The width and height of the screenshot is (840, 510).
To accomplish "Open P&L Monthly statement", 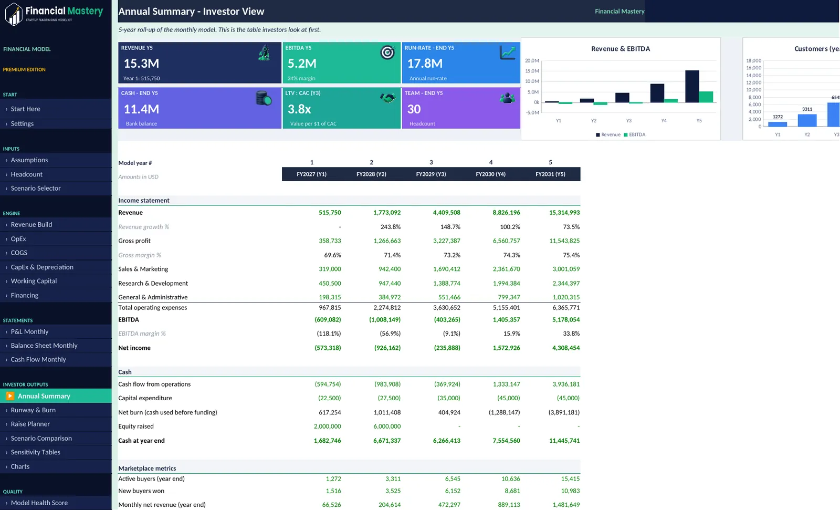I will [56, 332].
